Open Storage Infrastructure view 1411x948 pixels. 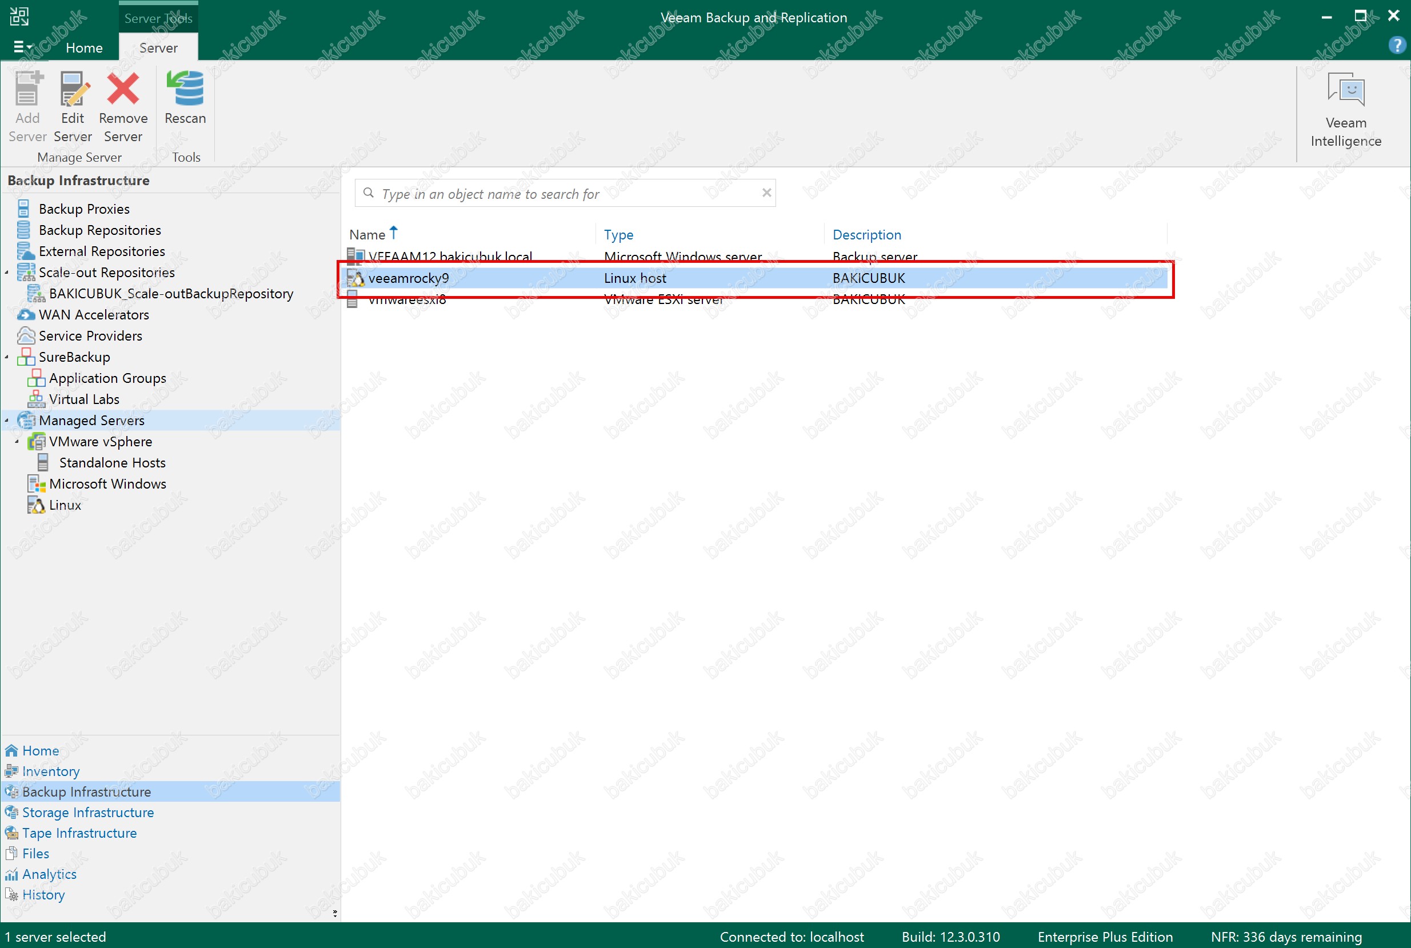[x=87, y=812]
